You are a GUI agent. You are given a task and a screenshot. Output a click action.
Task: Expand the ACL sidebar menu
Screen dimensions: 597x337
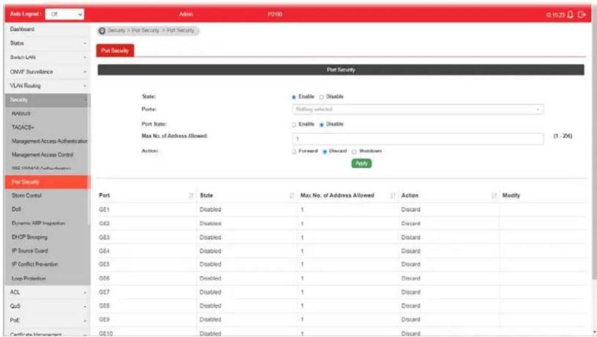[x=48, y=292]
